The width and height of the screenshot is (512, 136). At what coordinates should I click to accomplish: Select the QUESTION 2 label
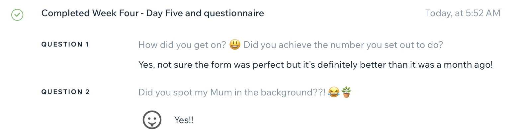click(x=65, y=92)
